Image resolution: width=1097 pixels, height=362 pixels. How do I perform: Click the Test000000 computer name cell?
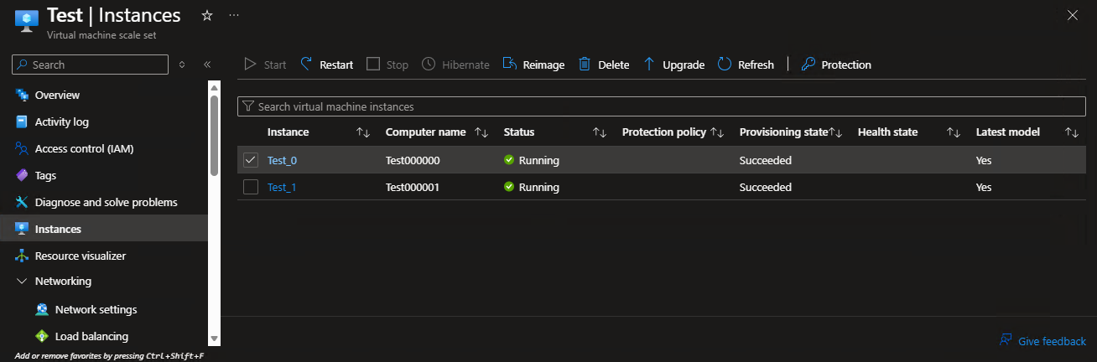(413, 160)
